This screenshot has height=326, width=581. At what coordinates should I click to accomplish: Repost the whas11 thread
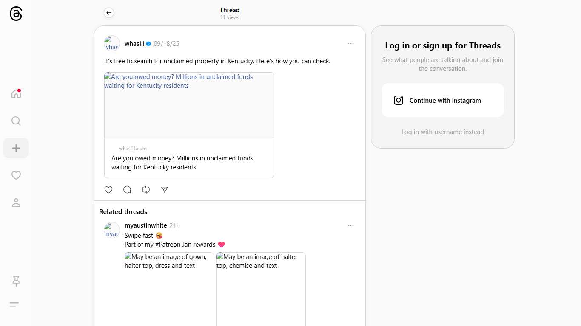coord(146,190)
